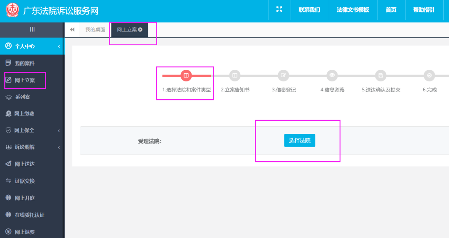The height and width of the screenshot is (238, 449).
Task: Open 网上保全 in the sidebar
Action: (25, 130)
